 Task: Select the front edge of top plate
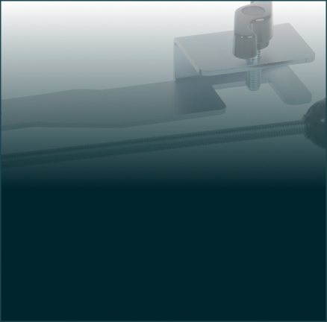(256, 68)
